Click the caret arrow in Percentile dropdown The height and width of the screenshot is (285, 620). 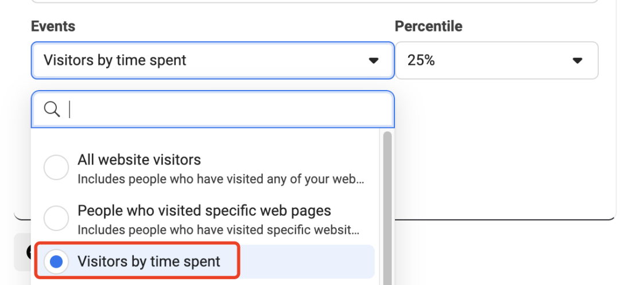(578, 60)
